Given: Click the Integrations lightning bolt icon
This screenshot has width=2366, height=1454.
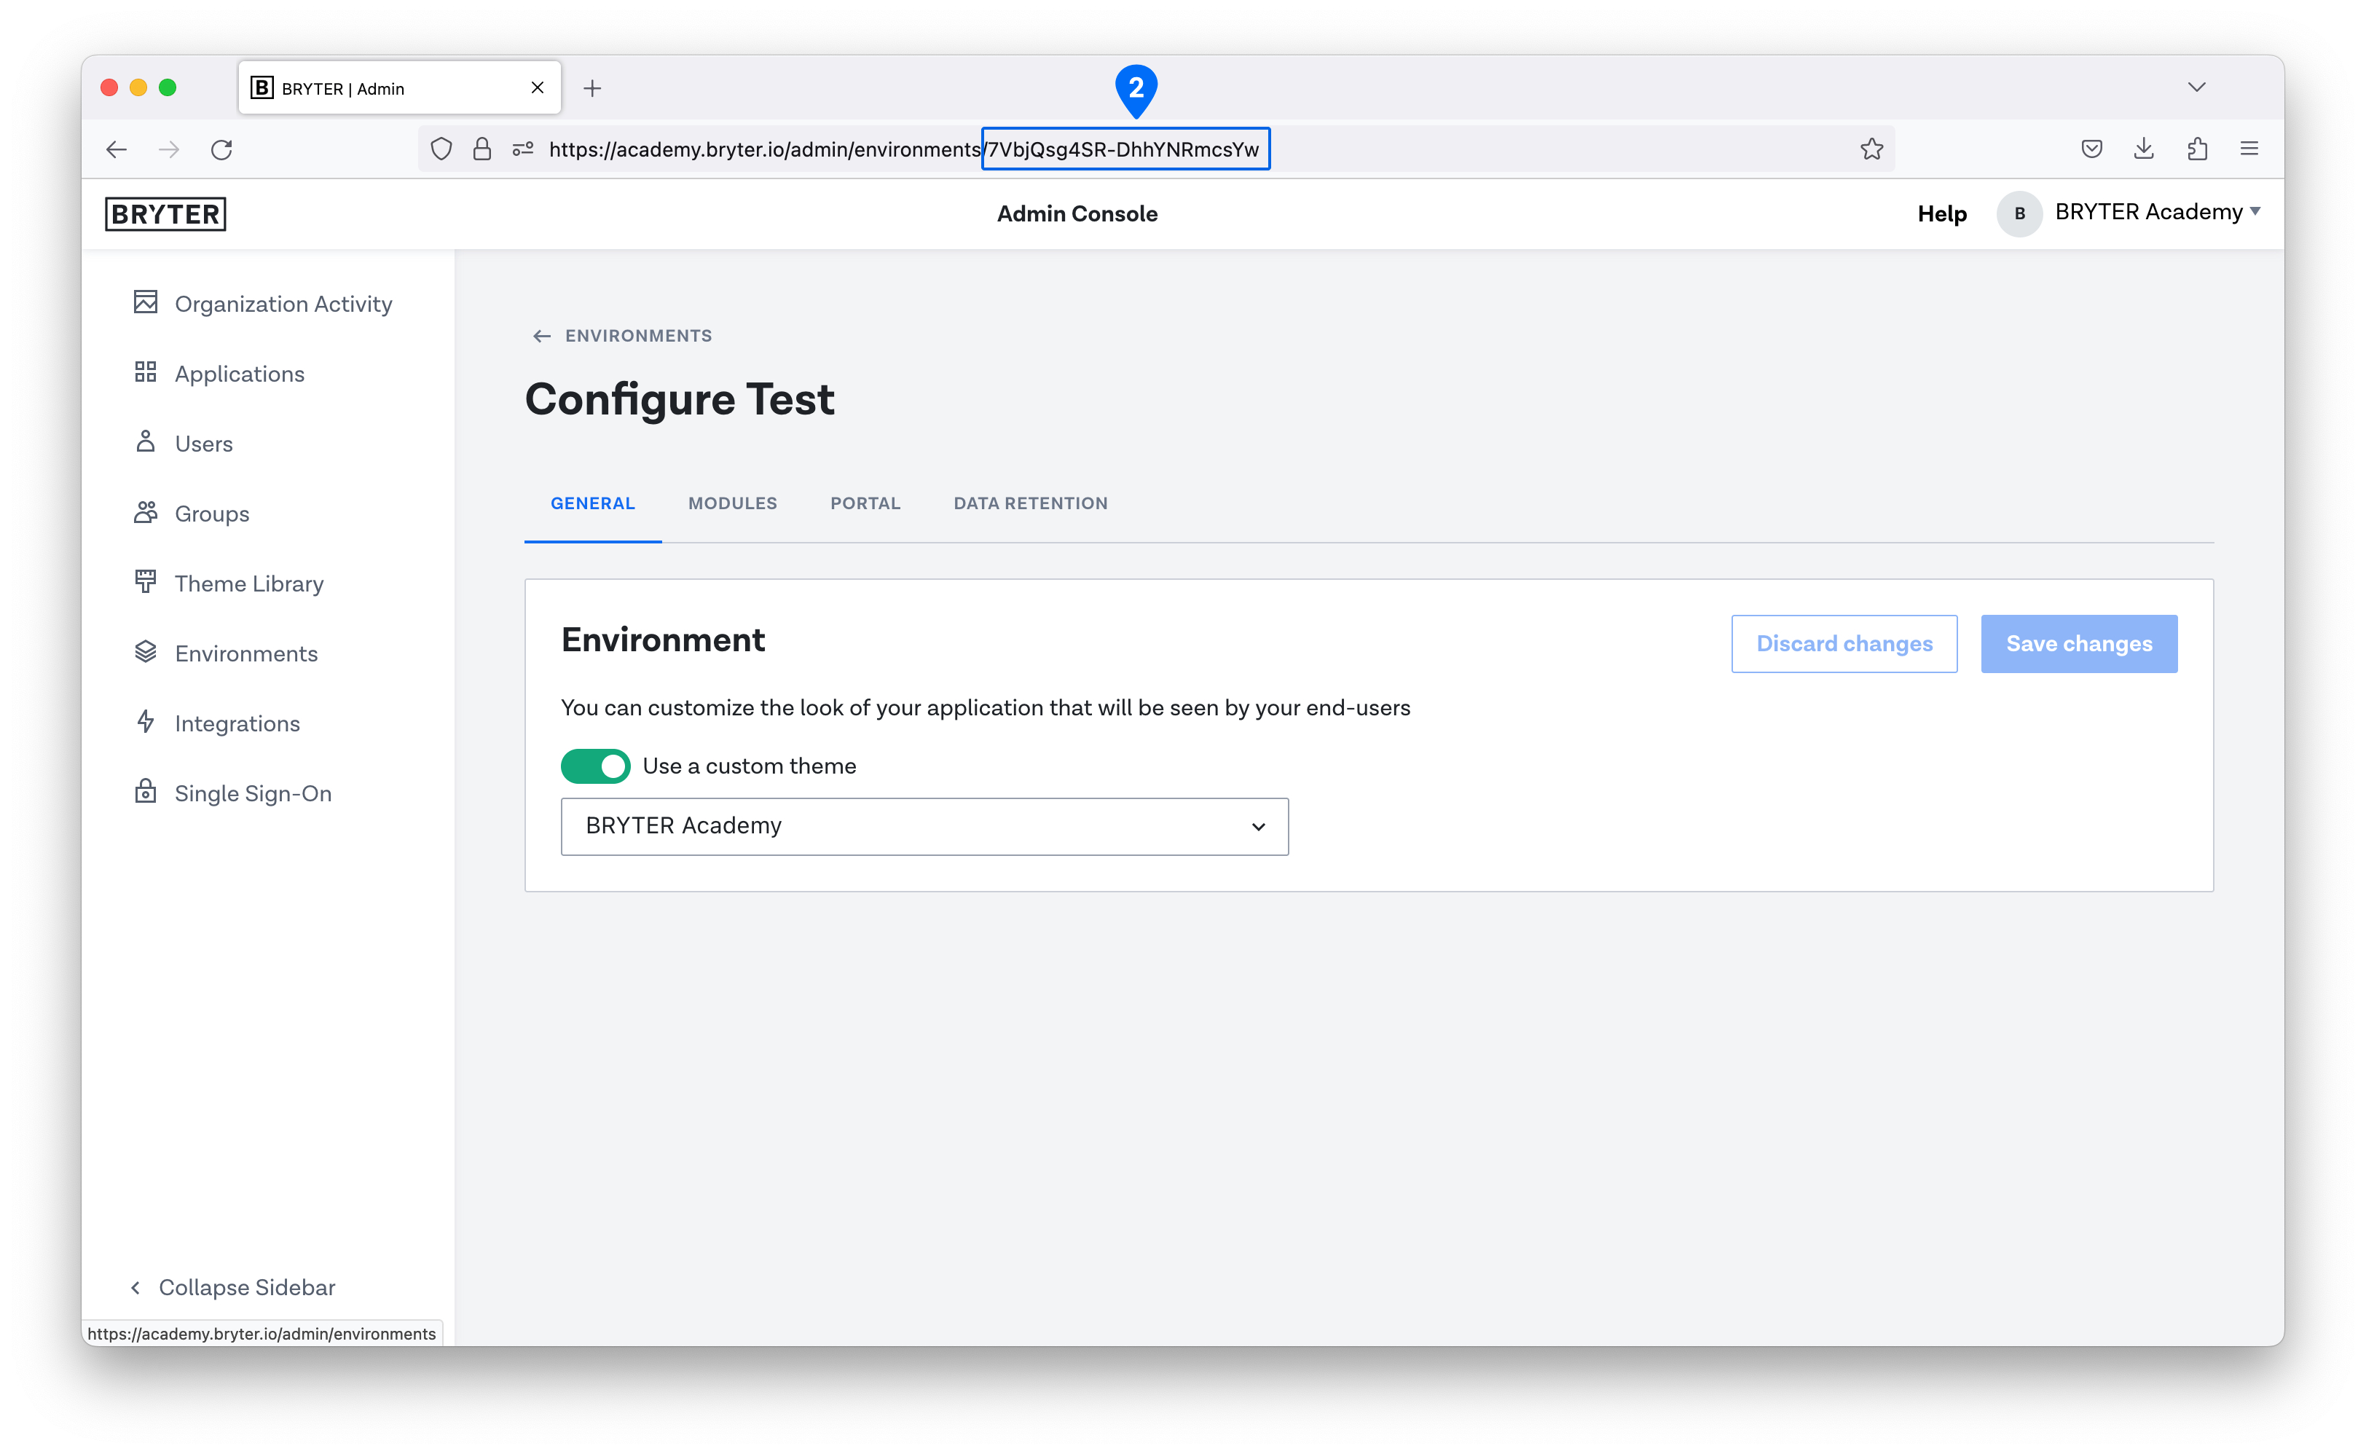Looking at the screenshot, I should click(x=145, y=722).
